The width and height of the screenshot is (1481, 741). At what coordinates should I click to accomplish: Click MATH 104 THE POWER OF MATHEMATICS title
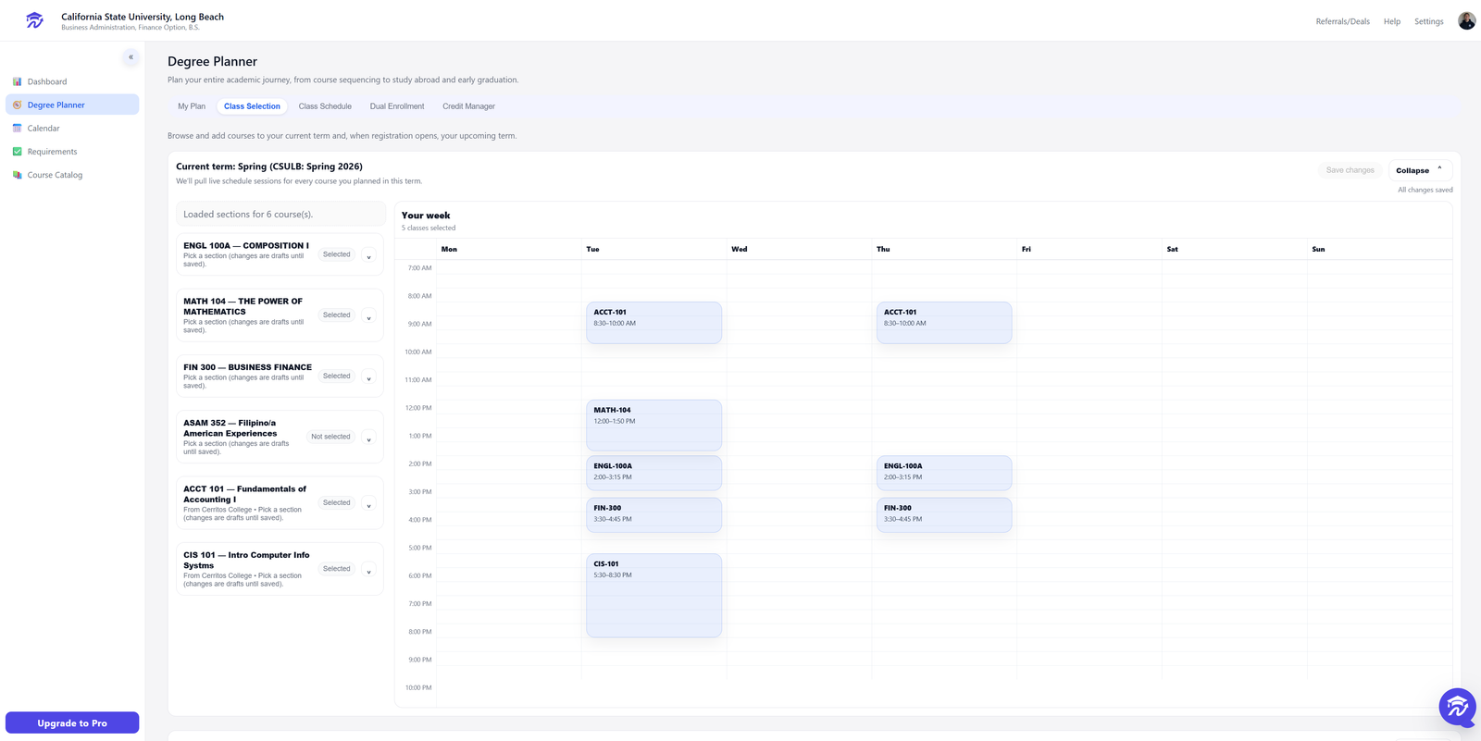tap(243, 306)
